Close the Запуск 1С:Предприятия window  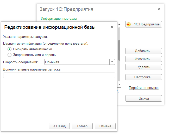coord(159,9)
